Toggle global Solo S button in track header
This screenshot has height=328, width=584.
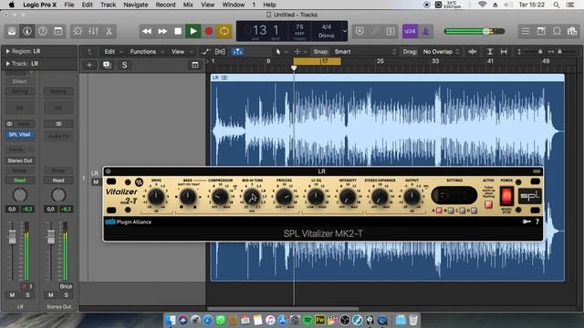124,65
